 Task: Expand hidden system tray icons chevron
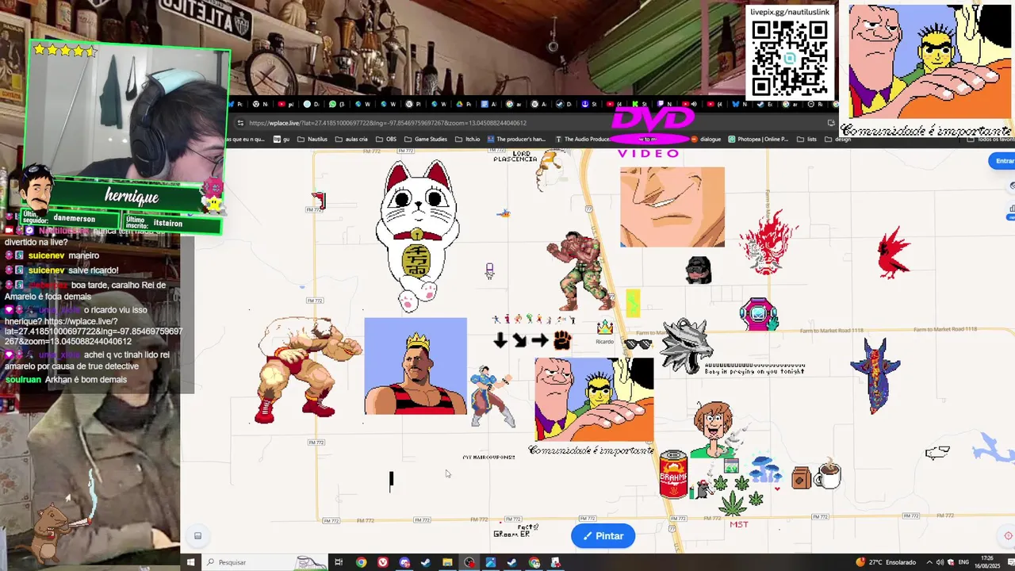click(x=929, y=562)
